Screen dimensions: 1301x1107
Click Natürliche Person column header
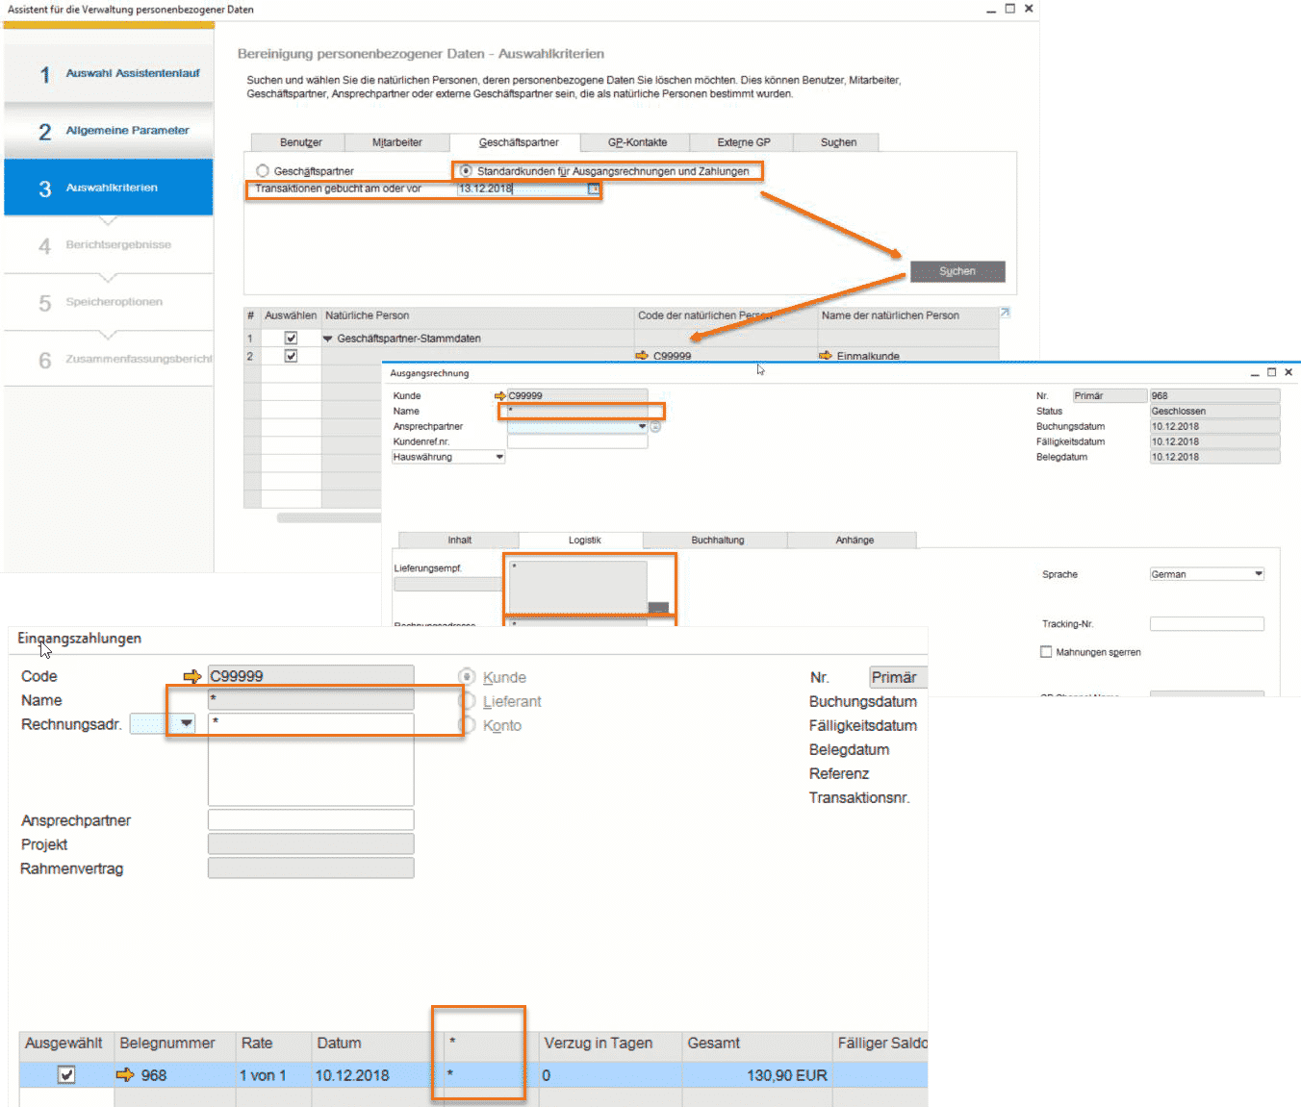tap(477, 315)
